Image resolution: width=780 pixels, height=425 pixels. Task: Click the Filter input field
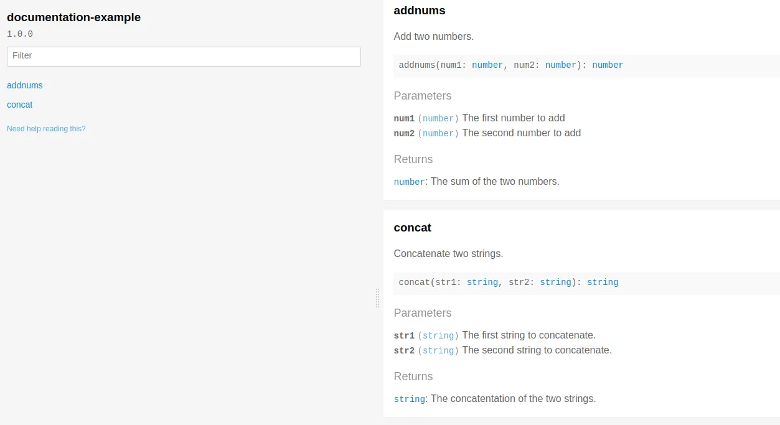click(x=184, y=57)
